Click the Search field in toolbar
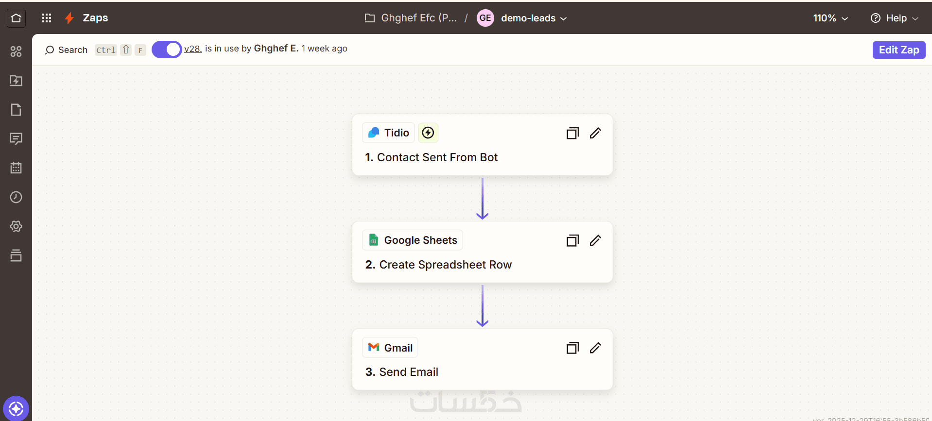The width and height of the screenshot is (932, 421). 67,50
